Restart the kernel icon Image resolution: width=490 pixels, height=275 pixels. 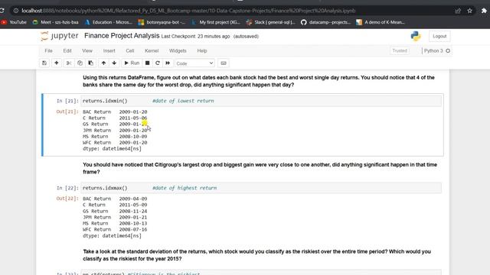[158, 63]
